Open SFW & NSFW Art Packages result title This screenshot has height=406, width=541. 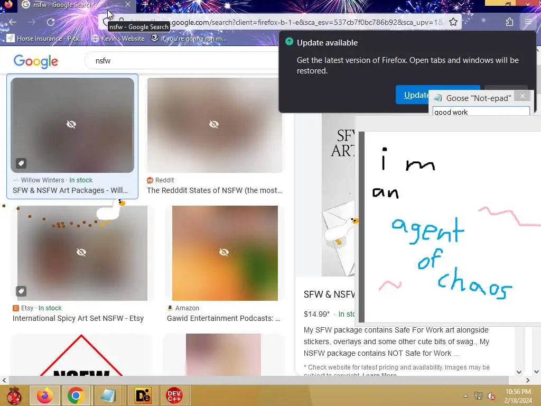point(70,190)
